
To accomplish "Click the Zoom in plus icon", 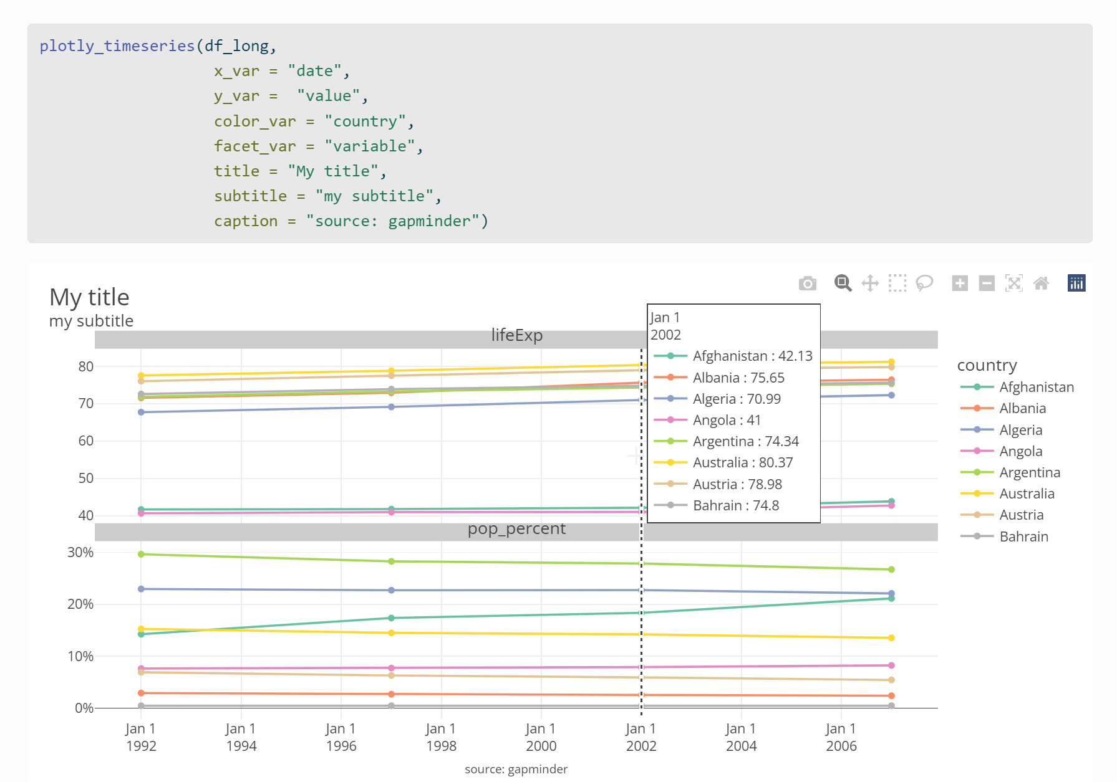I will 960,284.
